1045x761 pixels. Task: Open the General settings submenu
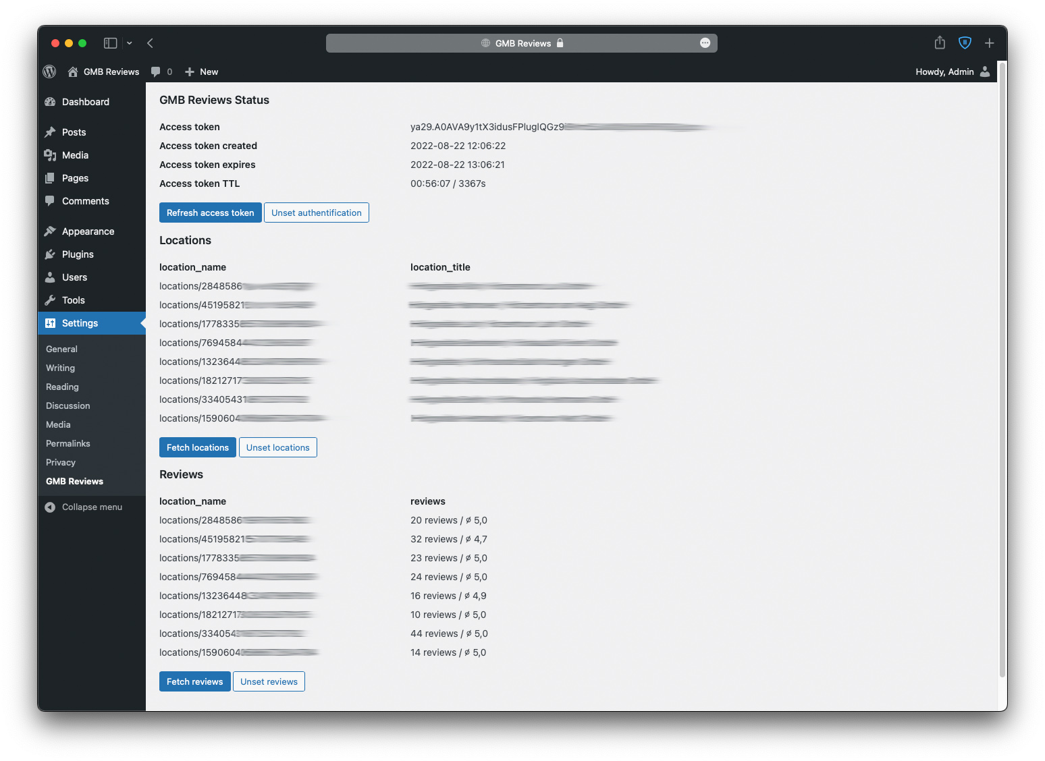click(61, 349)
